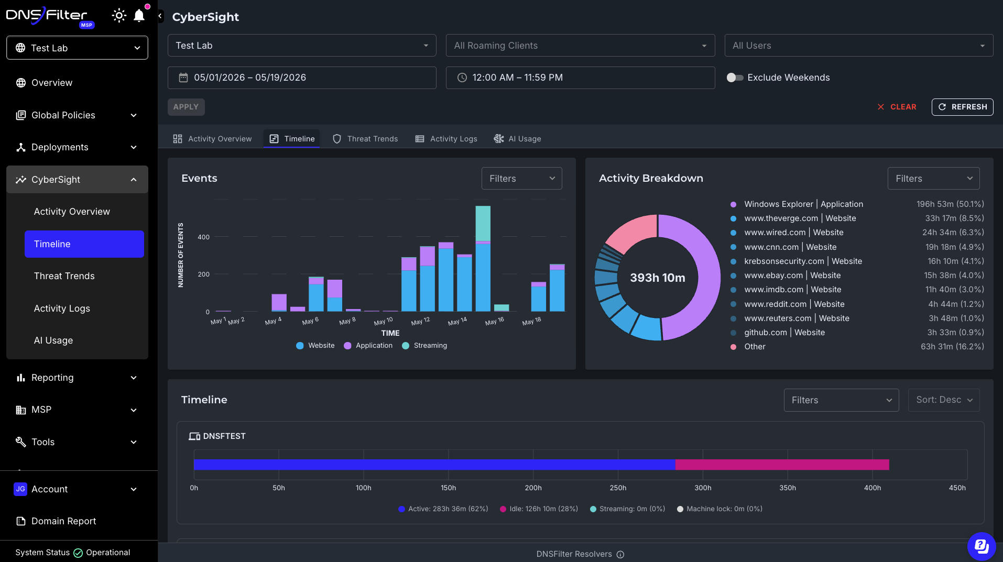Viewport: 1003px width, 562px height.
Task: Open the help chat widget
Action: (x=981, y=546)
